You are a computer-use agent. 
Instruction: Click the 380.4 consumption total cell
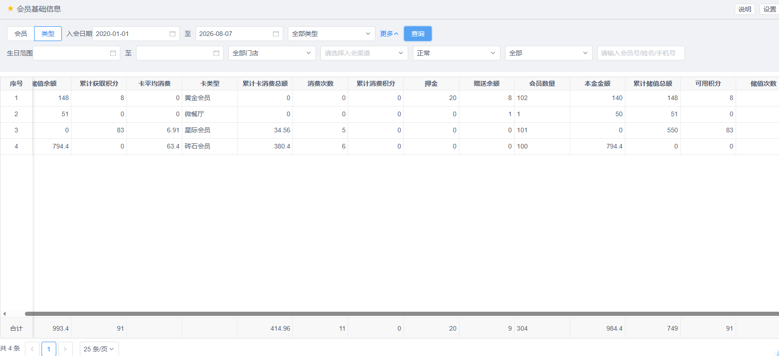265,147
